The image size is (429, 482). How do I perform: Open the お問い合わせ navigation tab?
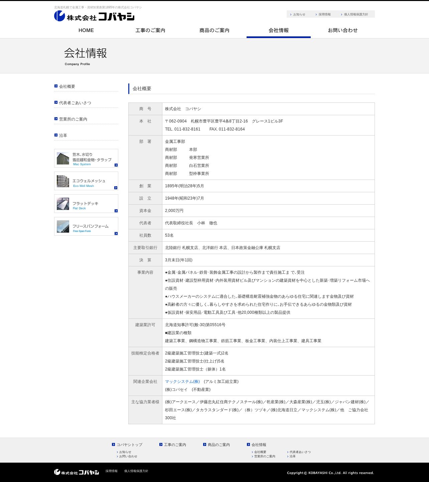[x=343, y=30]
